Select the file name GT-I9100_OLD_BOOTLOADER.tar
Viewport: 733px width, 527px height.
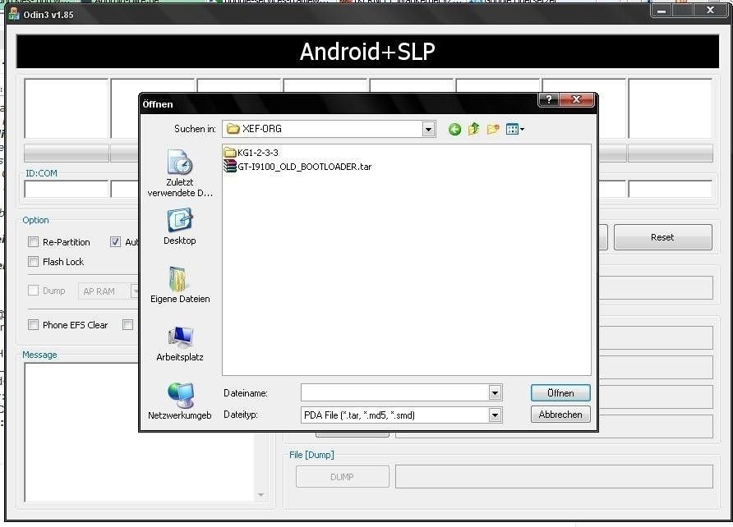point(305,167)
